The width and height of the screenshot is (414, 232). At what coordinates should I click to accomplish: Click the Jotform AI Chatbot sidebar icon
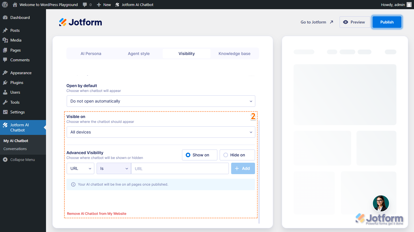pyautogui.click(x=5, y=125)
